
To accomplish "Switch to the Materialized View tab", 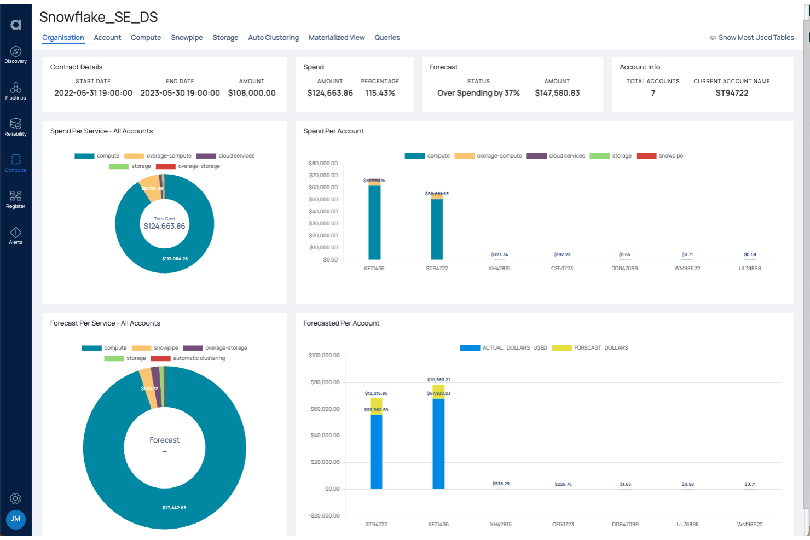I will point(337,37).
